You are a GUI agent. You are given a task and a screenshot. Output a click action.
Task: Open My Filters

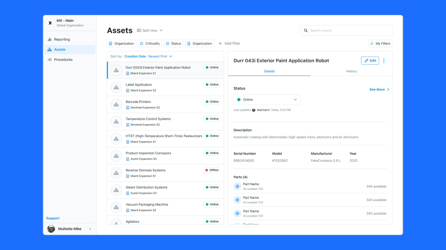pyautogui.click(x=380, y=44)
